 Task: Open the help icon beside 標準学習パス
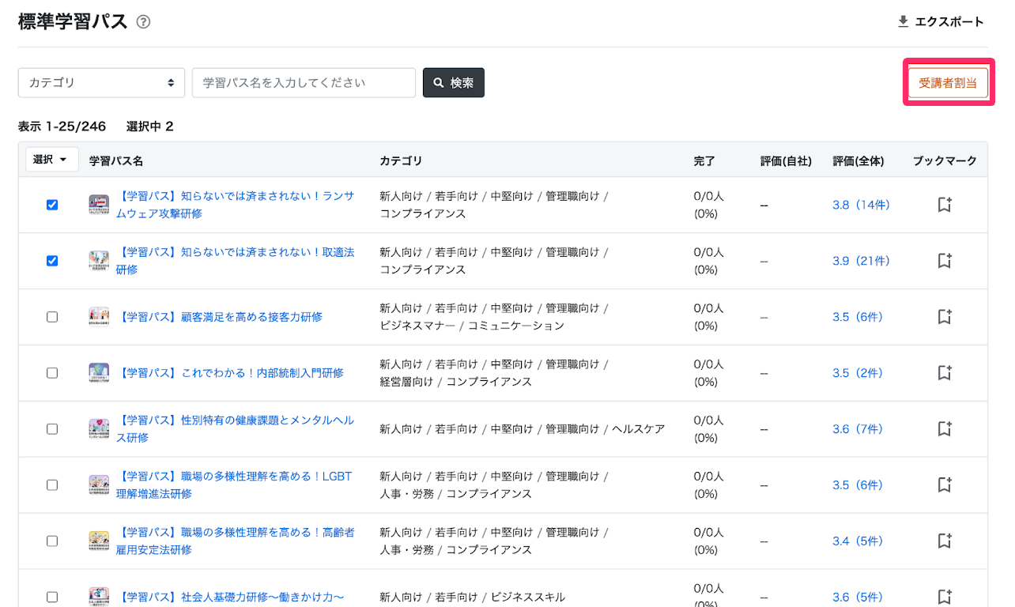(x=143, y=22)
